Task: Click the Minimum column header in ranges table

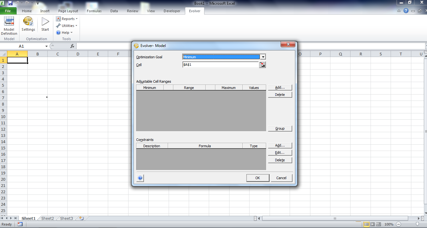Action: tap(150, 88)
